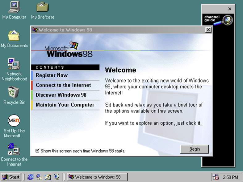
Task: Choose Connect to the Internet in Contents
Action: point(63,85)
